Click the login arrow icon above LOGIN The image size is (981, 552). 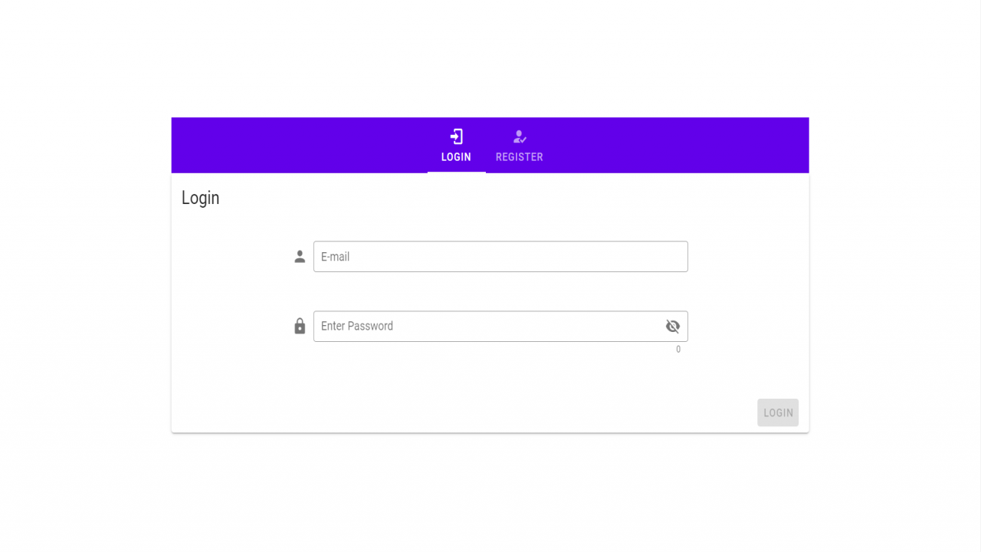(456, 136)
